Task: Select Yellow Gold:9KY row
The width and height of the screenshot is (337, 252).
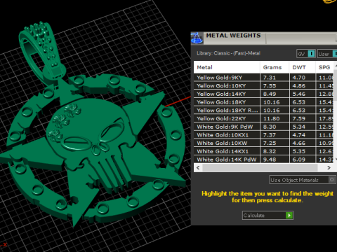Action: (264, 78)
